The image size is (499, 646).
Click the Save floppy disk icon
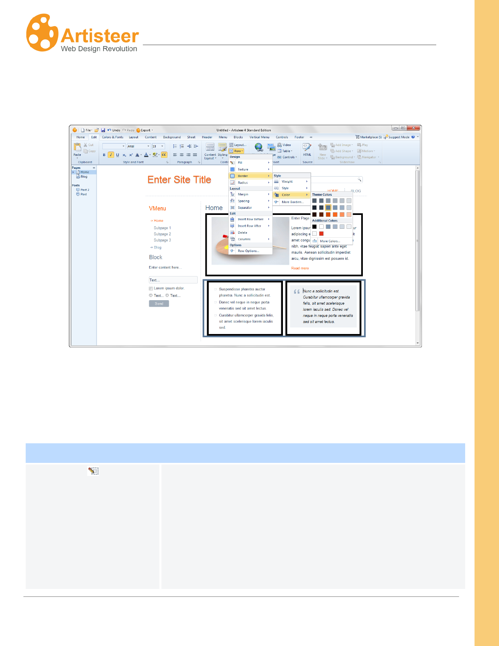coord(103,130)
